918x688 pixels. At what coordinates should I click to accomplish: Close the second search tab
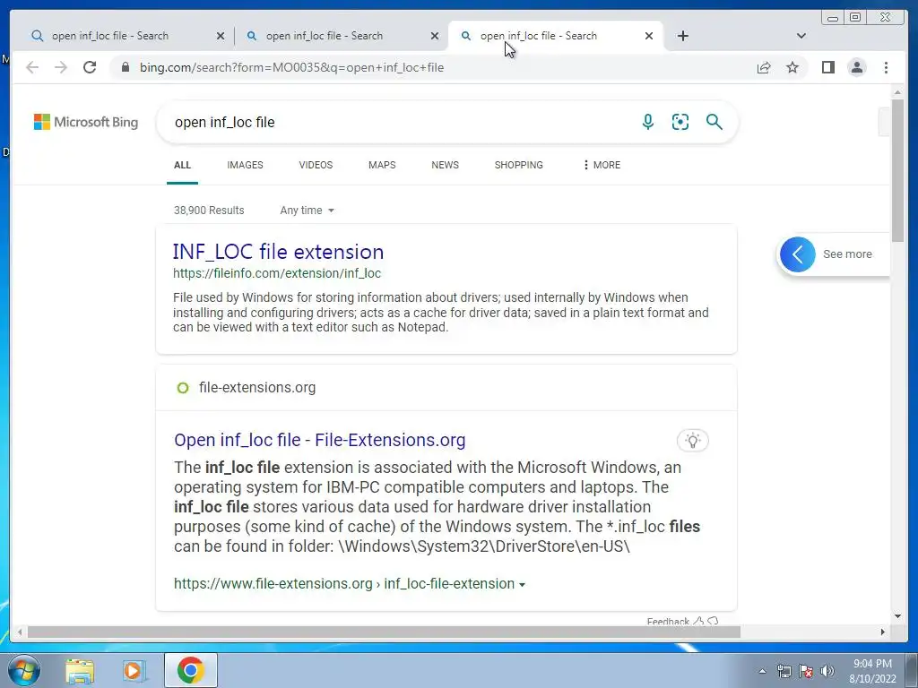[435, 36]
